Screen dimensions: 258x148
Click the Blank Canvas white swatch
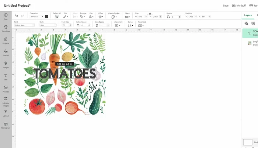pyautogui.click(x=248, y=142)
